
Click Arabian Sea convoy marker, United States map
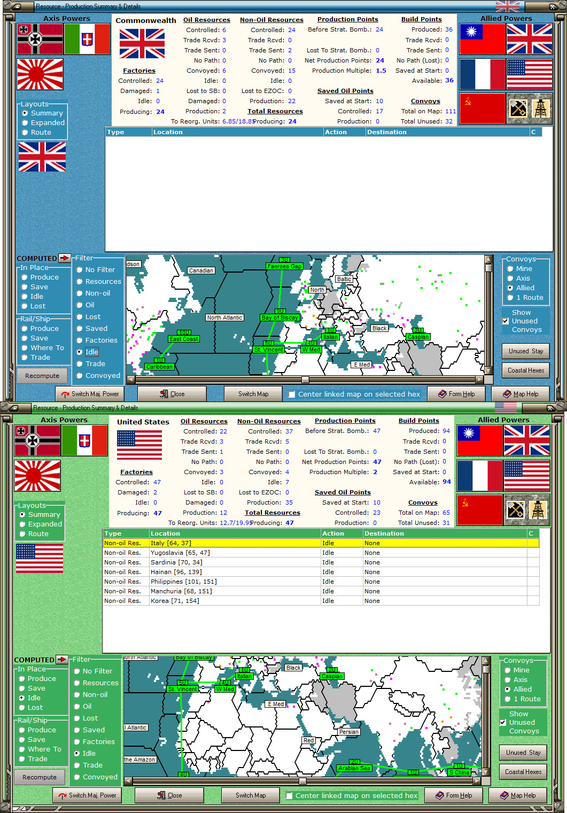click(x=354, y=768)
